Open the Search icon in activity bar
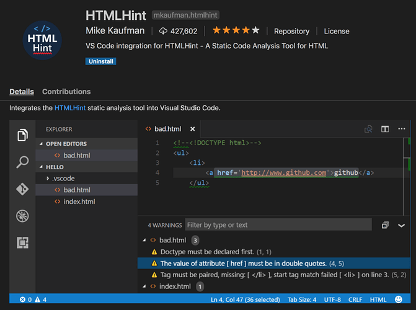 click(22, 162)
